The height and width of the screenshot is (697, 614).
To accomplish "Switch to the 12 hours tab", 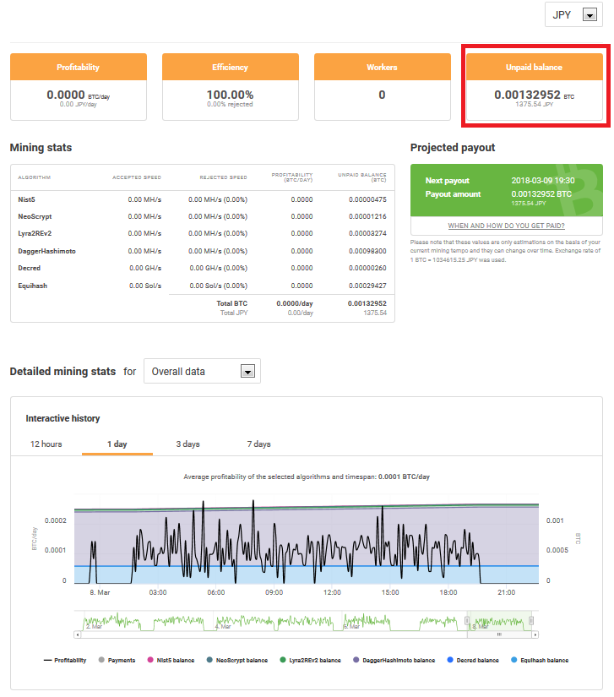I will [46, 444].
